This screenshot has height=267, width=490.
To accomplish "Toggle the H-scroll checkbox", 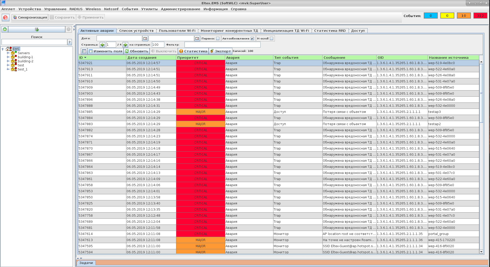I will point(272,39).
